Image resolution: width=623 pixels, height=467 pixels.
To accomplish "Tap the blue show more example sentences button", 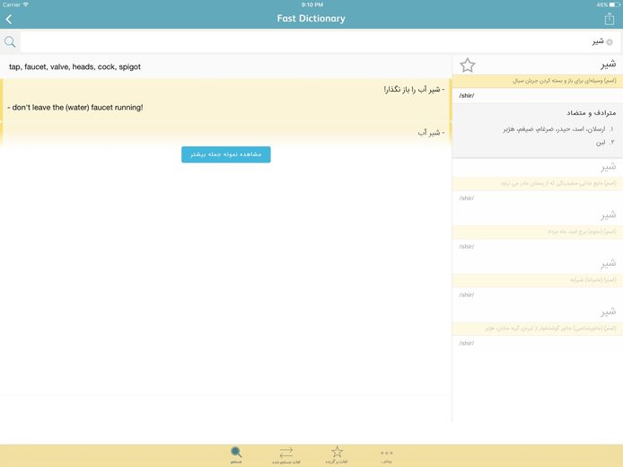I will point(226,154).
